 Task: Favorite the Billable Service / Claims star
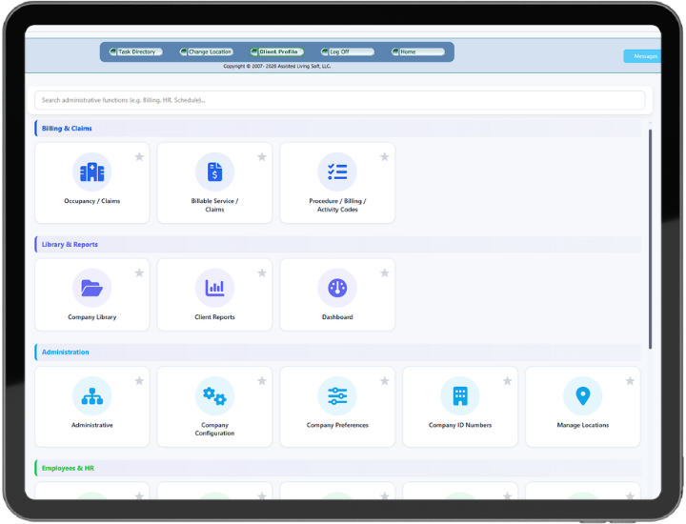(x=262, y=156)
